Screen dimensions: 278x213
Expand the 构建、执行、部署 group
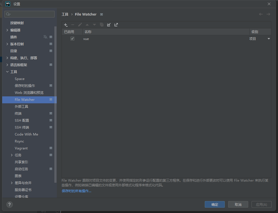(x=7, y=58)
